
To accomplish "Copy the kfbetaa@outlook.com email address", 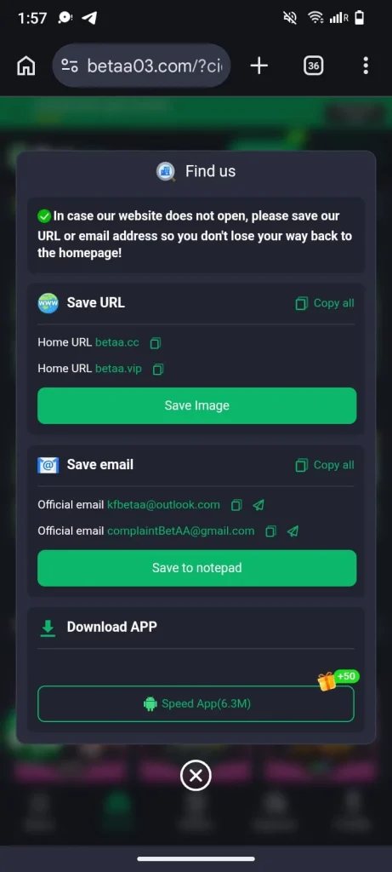I will pyautogui.click(x=236, y=505).
